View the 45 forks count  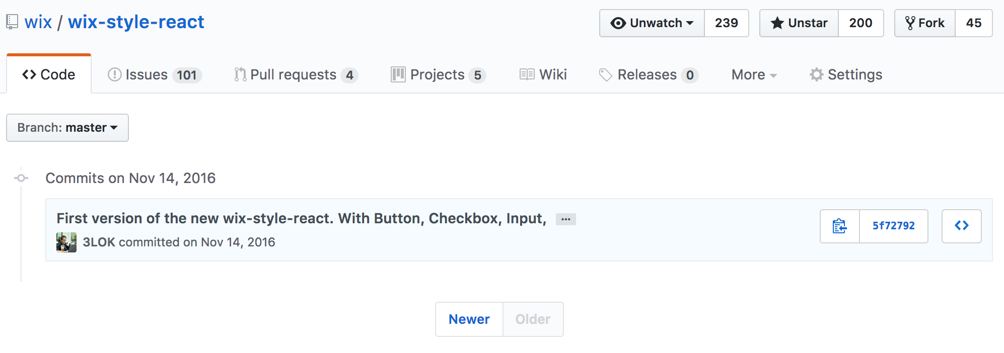(973, 23)
